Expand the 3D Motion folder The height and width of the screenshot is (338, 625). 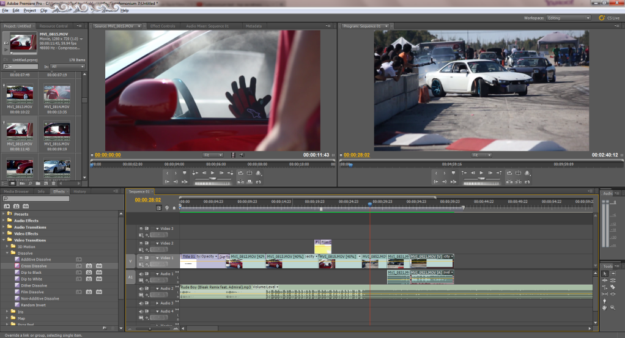7,247
